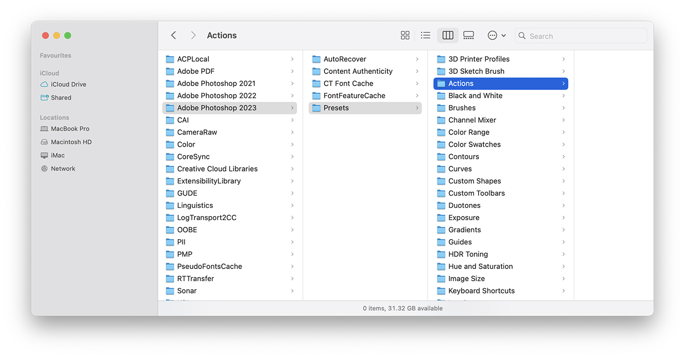The width and height of the screenshot is (685, 357).
Task: Select the Gradients folder icon
Action: pos(441,230)
